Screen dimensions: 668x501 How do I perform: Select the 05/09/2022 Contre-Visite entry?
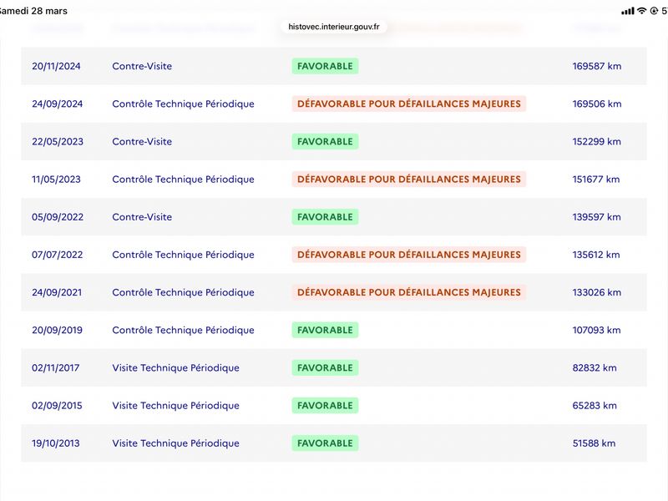tap(333, 217)
